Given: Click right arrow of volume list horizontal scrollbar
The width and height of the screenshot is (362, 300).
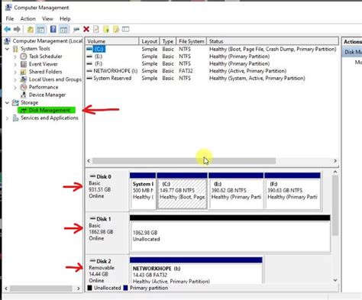Looking at the screenshot, I should tap(335, 161).
